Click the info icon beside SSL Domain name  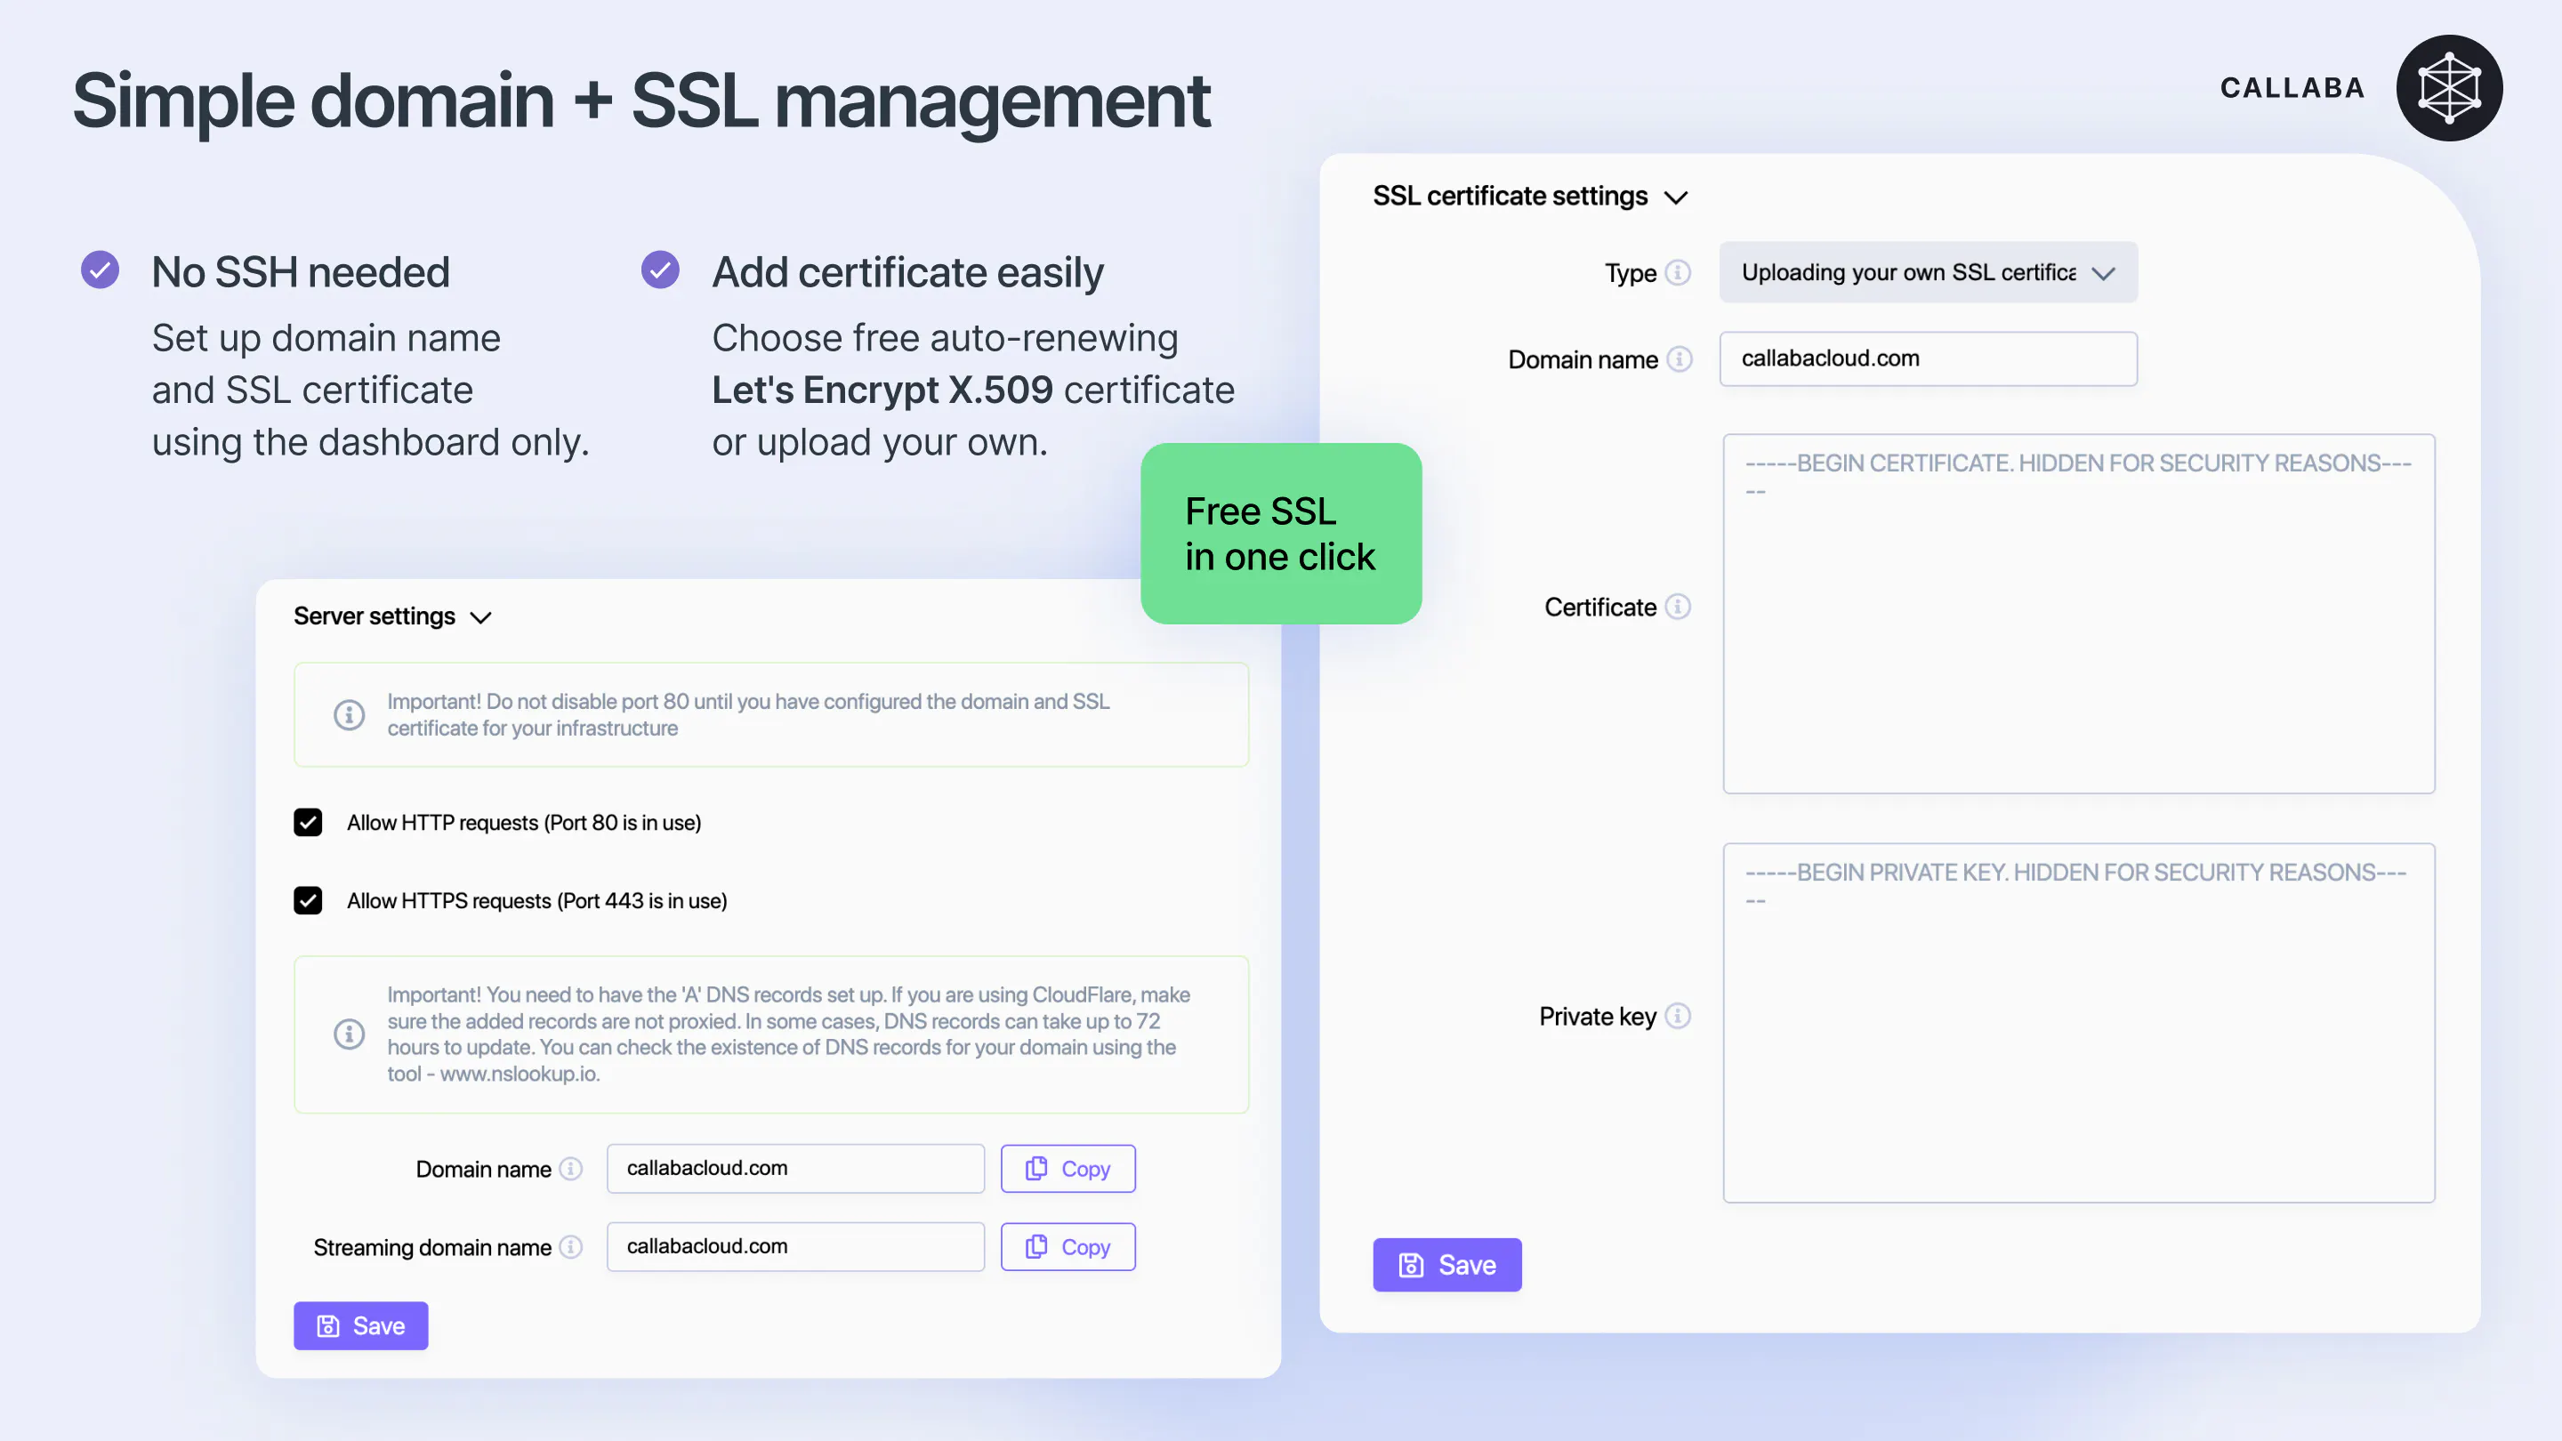pyautogui.click(x=1679, y=359)
